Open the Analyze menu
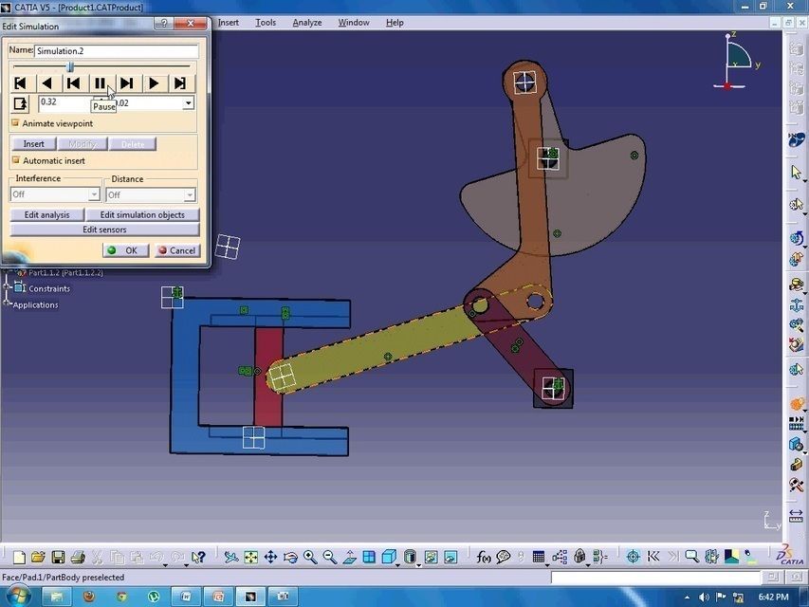The image size is (809, 607). 305,22
